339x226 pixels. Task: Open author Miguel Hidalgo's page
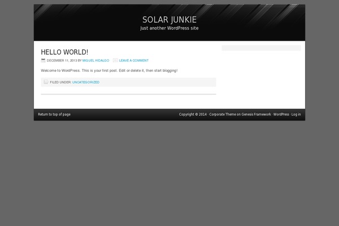tap(96, 60)
